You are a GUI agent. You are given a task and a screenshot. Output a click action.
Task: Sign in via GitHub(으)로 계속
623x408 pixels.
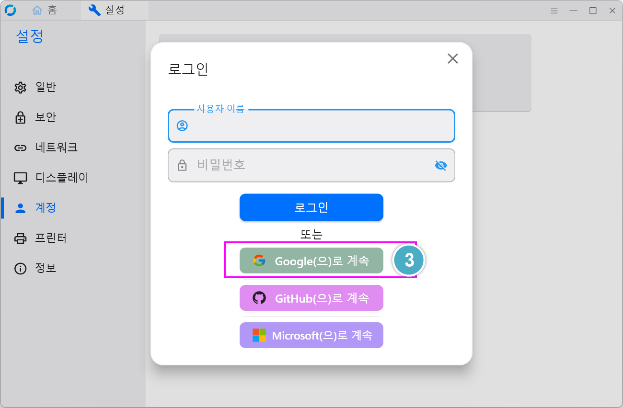click(311, 298)
